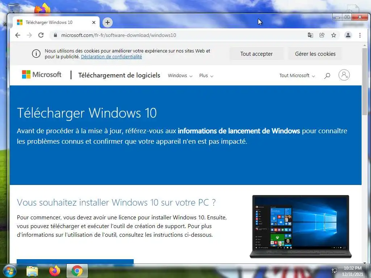
Task: Bookmark page with star icon
Action: (x=334, y=35)
